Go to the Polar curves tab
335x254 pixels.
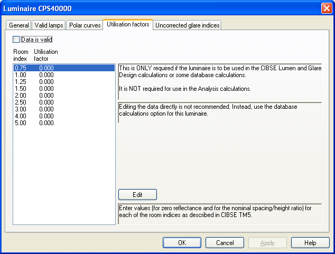[x=85, y=25]
